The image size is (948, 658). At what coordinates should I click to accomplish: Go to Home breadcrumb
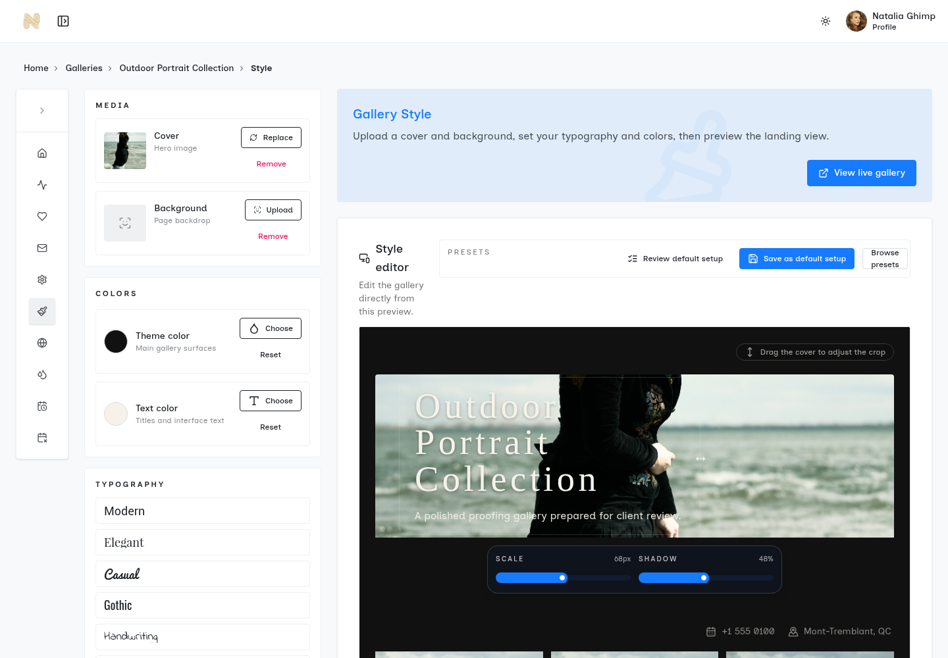pos(36,68)
